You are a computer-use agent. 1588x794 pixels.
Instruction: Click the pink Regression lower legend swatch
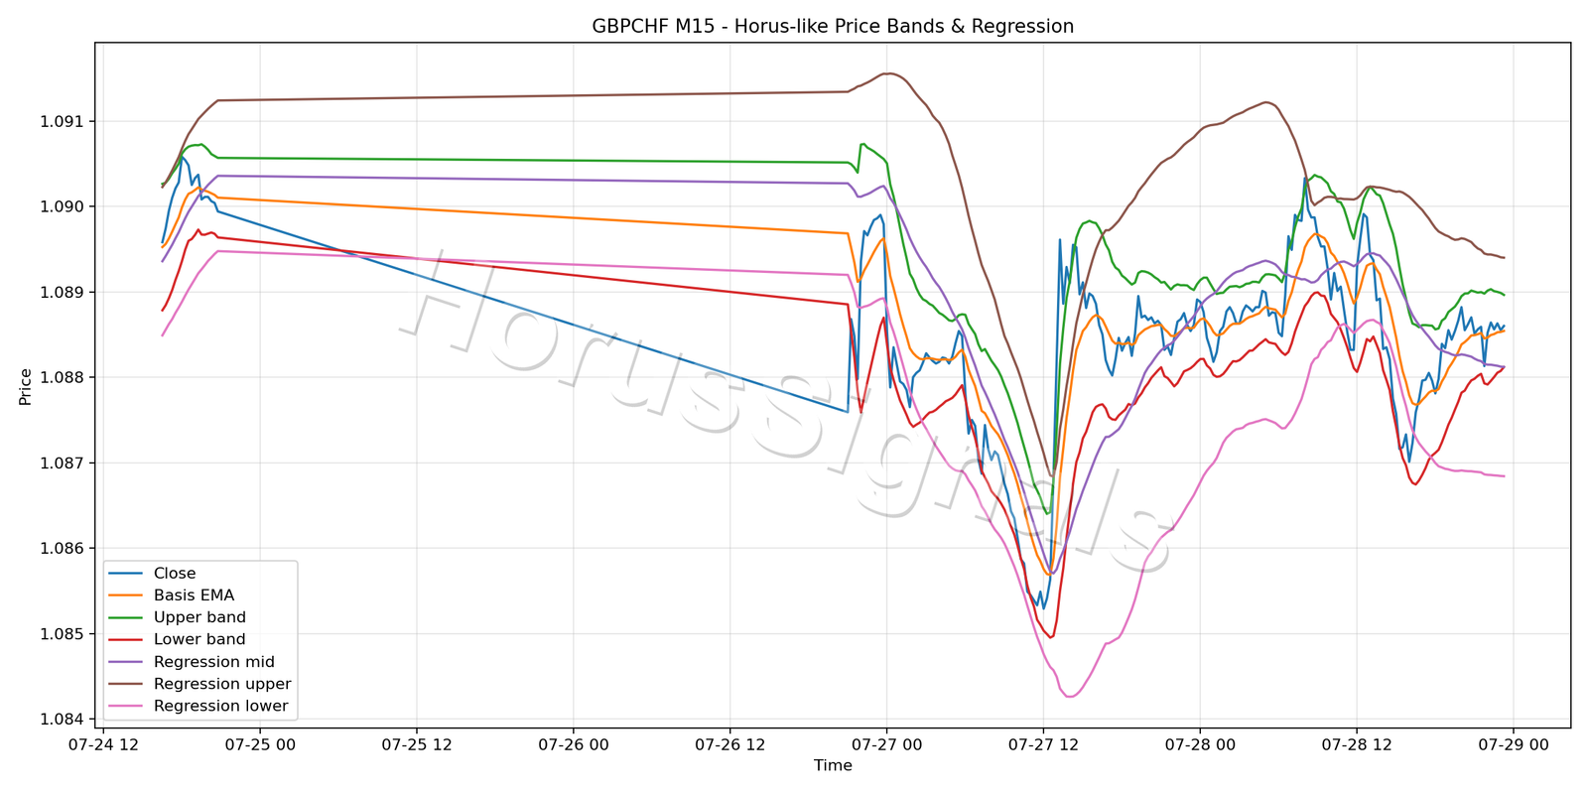(125, 707)
